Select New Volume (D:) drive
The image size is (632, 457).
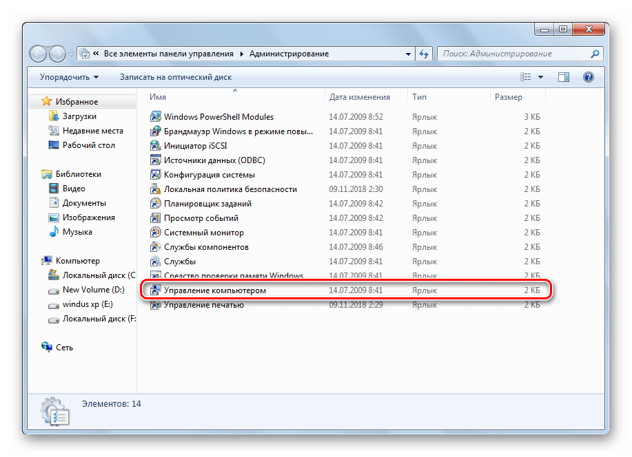click(93, 290)
